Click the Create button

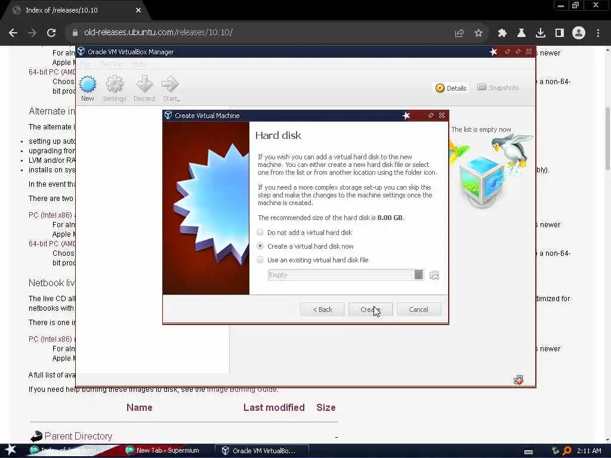tap(370, 310)
